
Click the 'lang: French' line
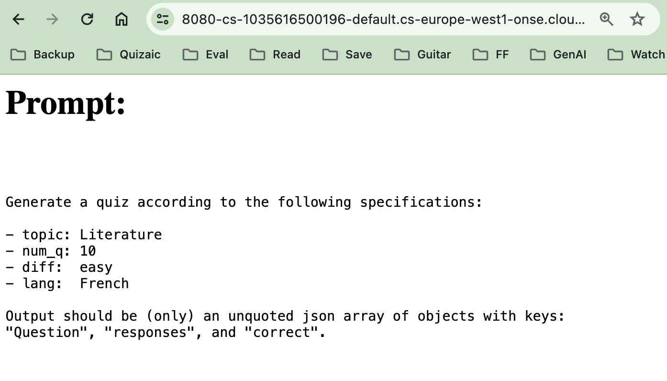tap(67, 283)
